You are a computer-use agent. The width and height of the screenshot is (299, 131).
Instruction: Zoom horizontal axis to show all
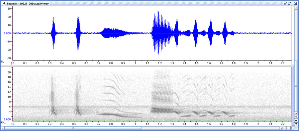292,128
